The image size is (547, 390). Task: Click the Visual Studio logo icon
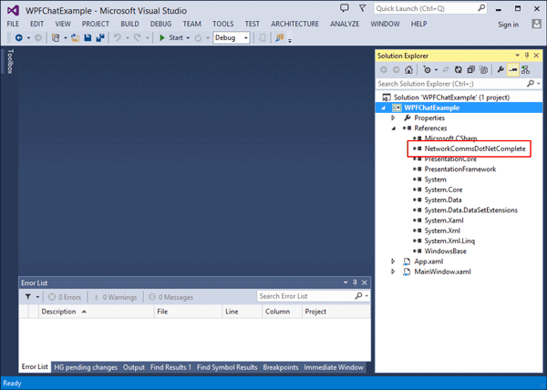click(x=13, y=10)
